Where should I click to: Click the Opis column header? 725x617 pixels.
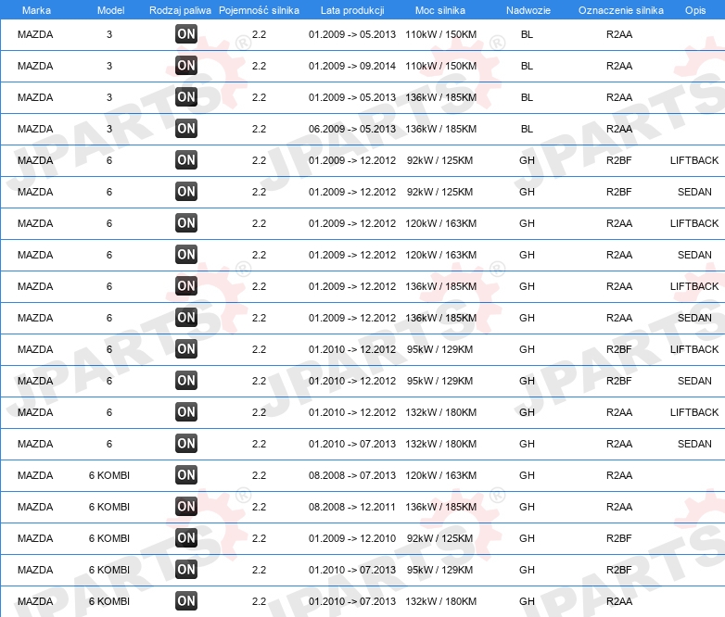pyautogui.click(x=695, y=10)
